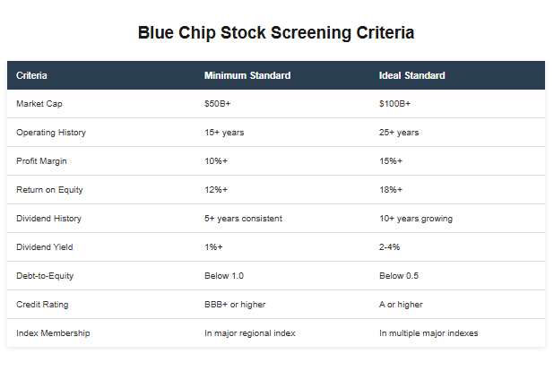Click the 25+ years ideal cell
Screen dimensions: 554x371
[399, 133]
